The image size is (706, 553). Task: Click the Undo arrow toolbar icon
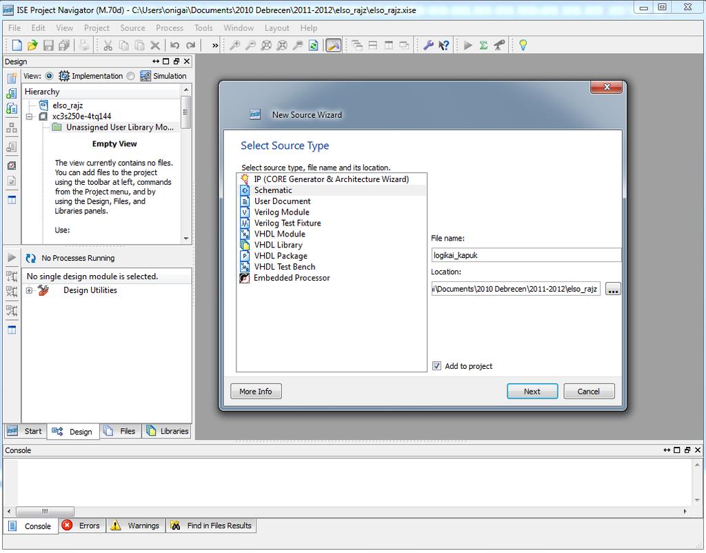pyautogui.click(x=174, y=45)
